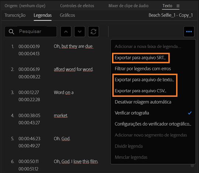Select caption 'afford word for word.'
This screenshot has width=199, height=173.
73,70
